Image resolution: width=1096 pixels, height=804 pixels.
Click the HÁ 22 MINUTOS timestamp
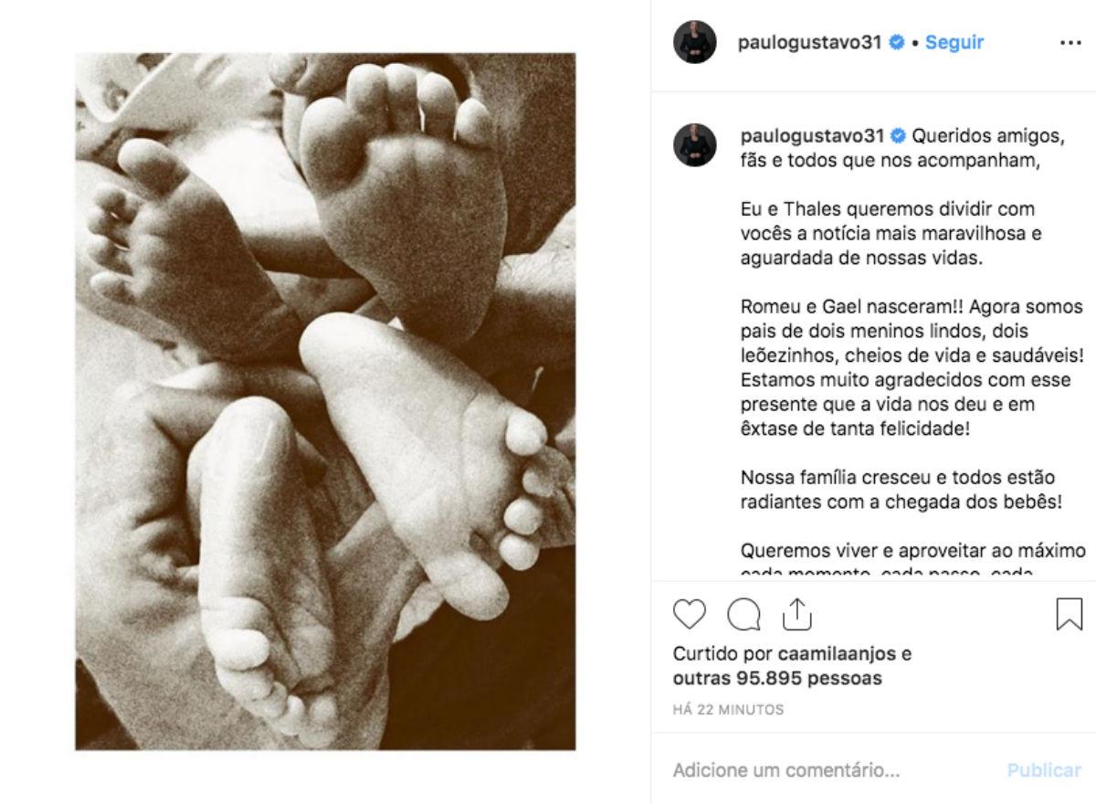point(728,710)
